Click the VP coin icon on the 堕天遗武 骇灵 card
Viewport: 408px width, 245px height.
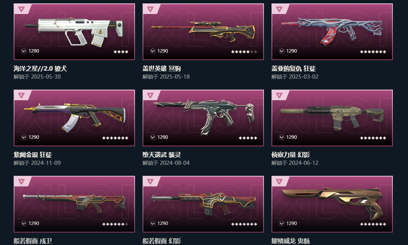point(153,137)
